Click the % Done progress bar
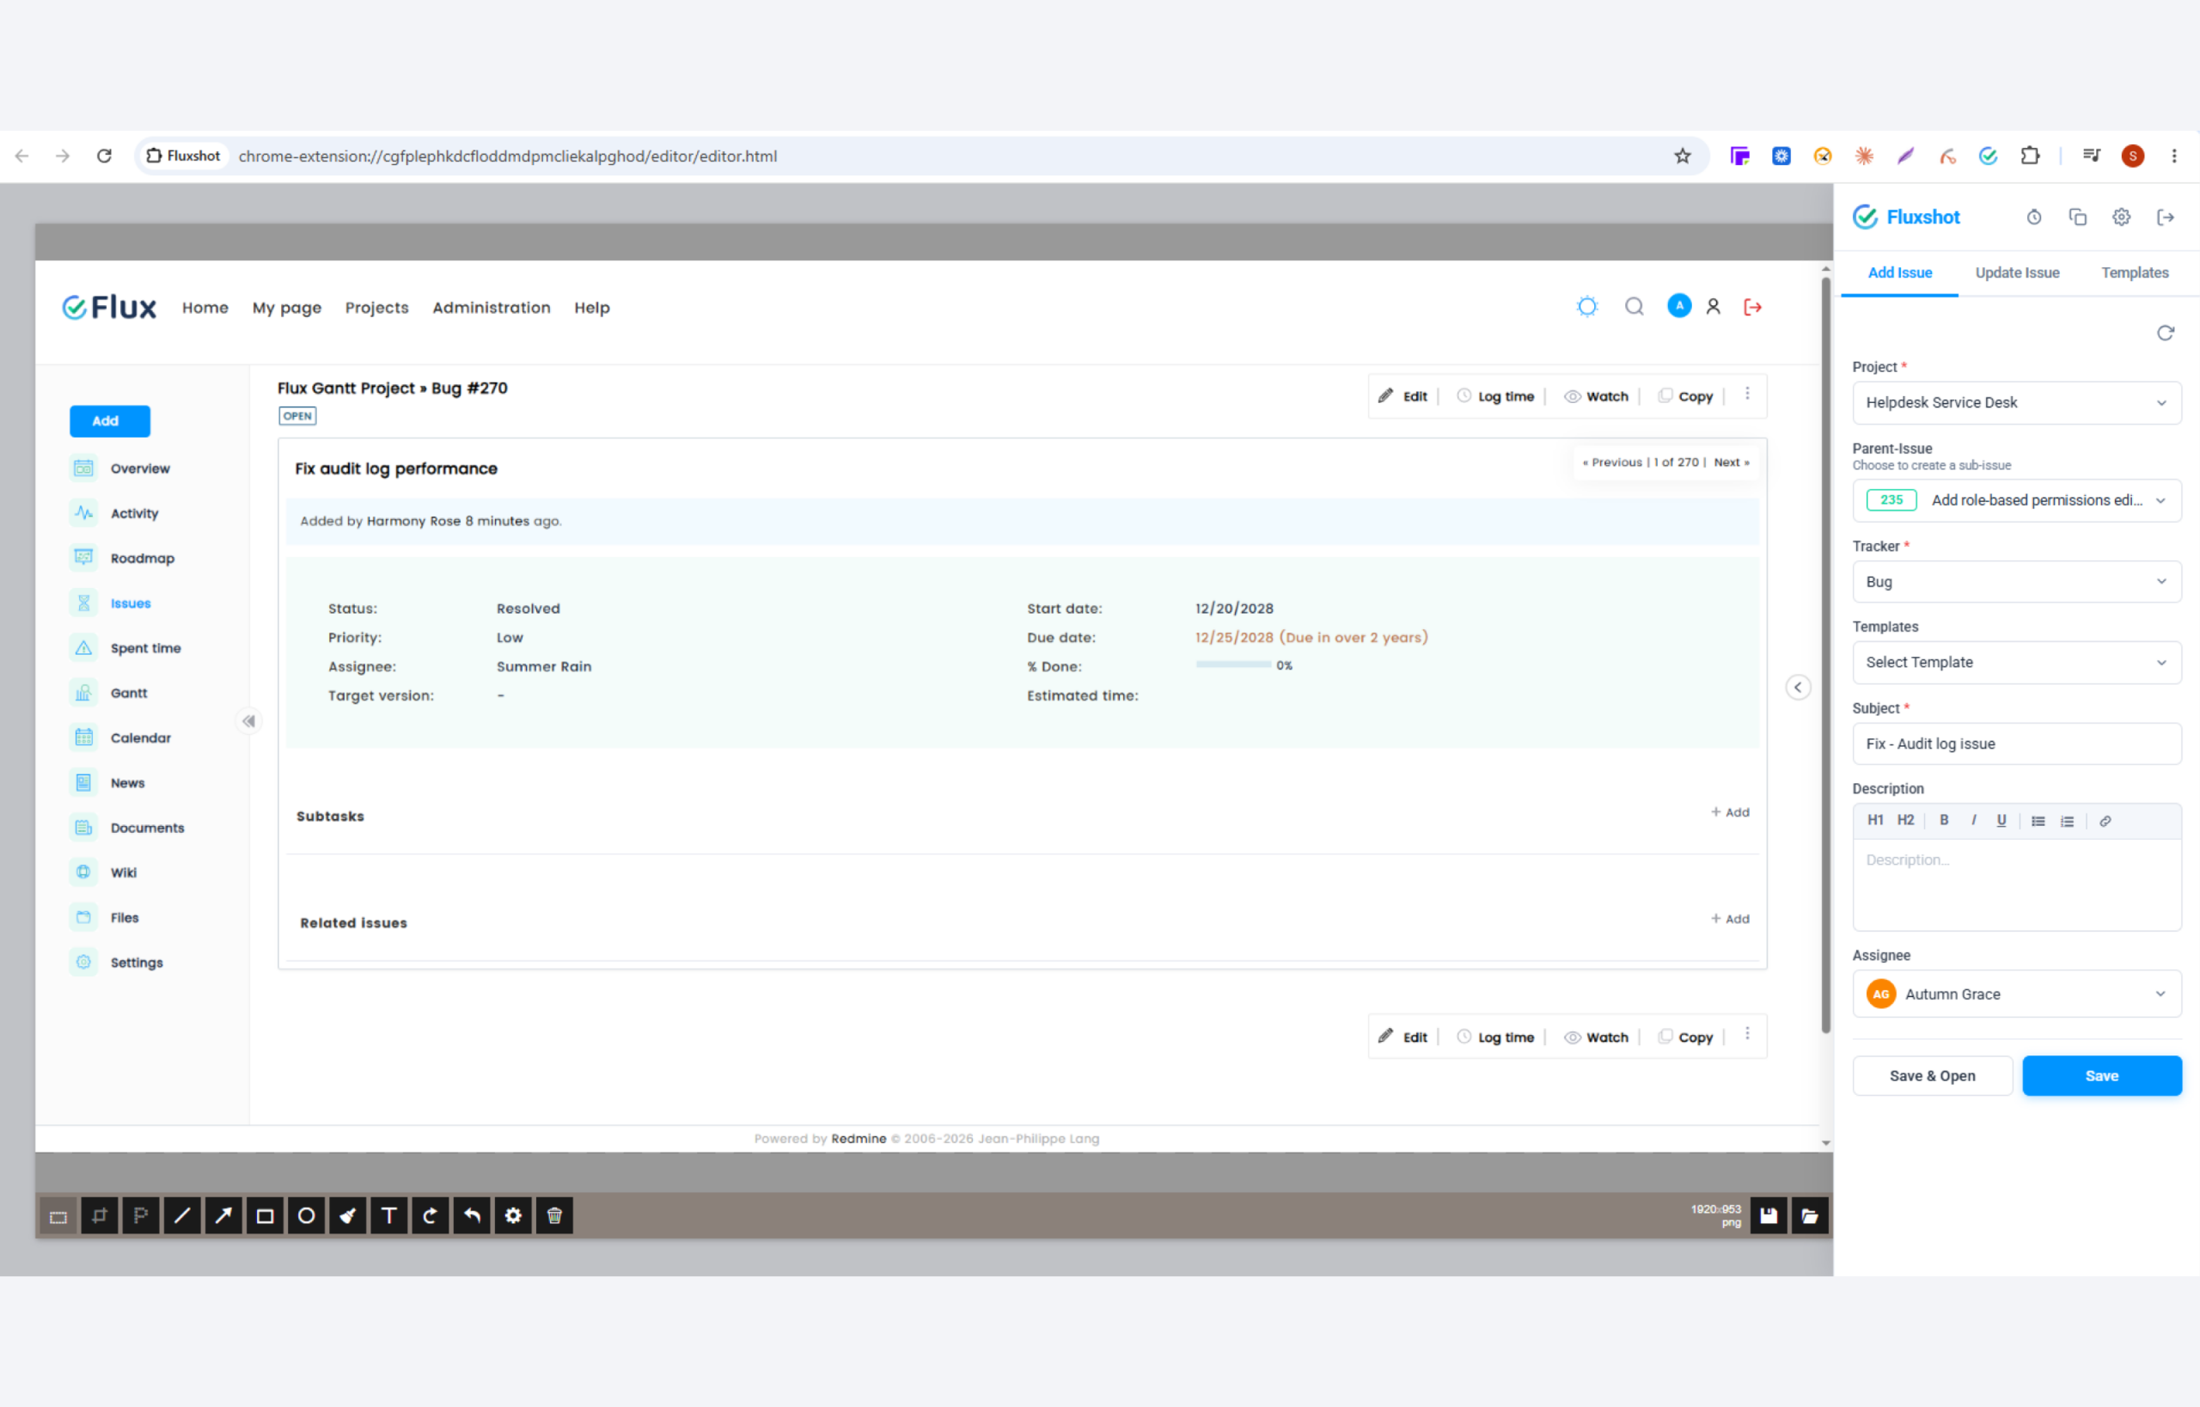The width and height of the screenshot is (2200, 1407). (1233, 665)
